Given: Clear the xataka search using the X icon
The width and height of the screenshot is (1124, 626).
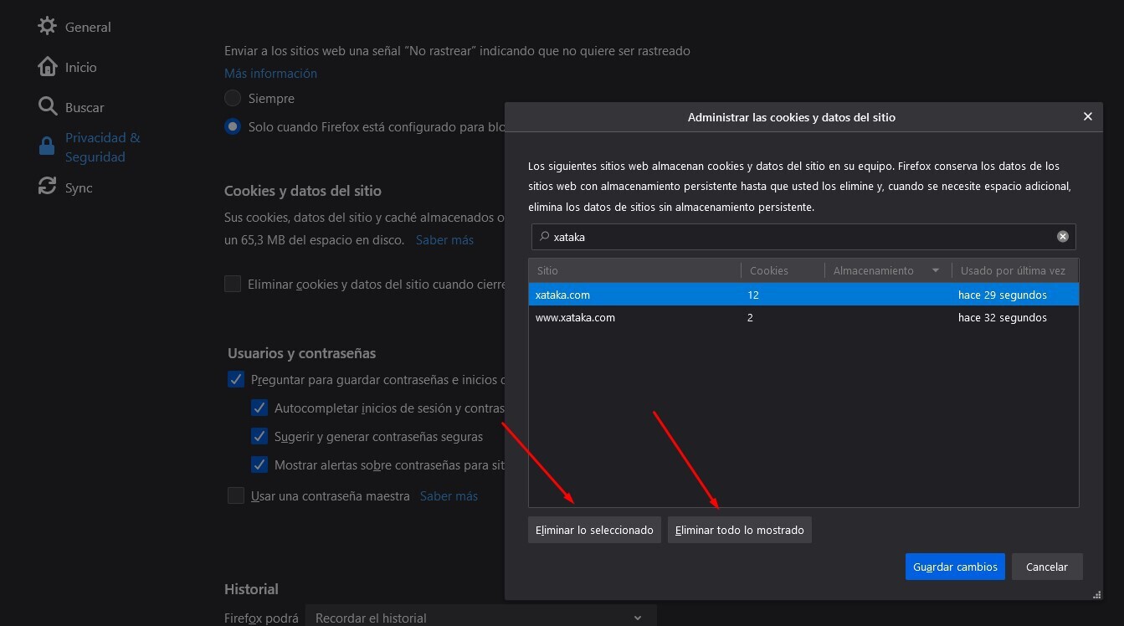Looking at the screenshot, I should pyautogui.click(x=1063, y=236).
